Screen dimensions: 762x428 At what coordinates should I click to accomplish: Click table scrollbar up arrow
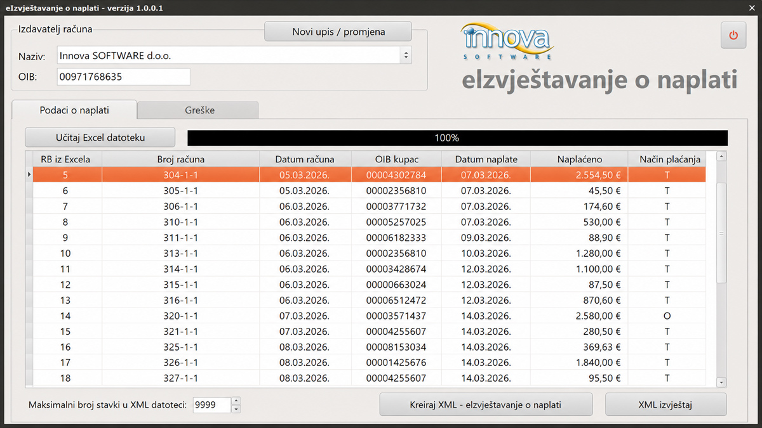click(x=721, y=155)
